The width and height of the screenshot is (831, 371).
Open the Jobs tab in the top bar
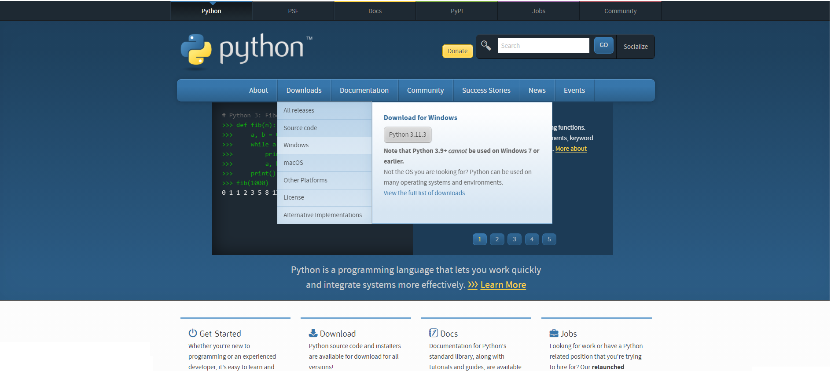(539, 11)
